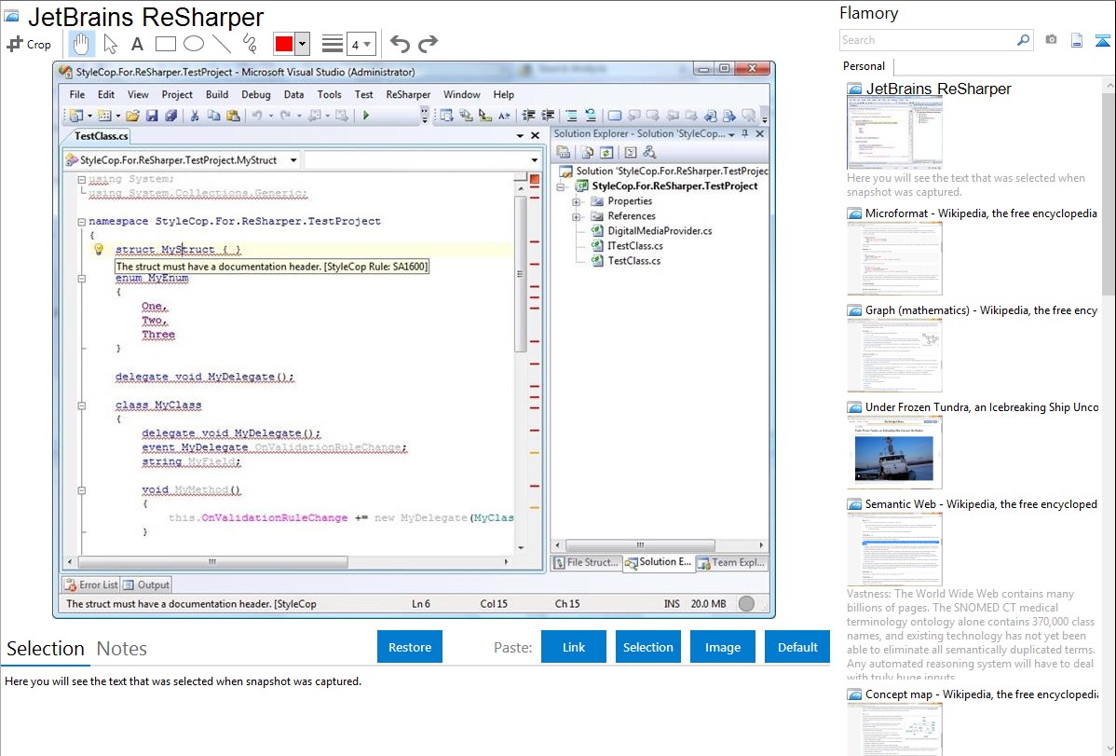Select the text annotation tool
Screen dimensions: 1116x756
[137, 44]
